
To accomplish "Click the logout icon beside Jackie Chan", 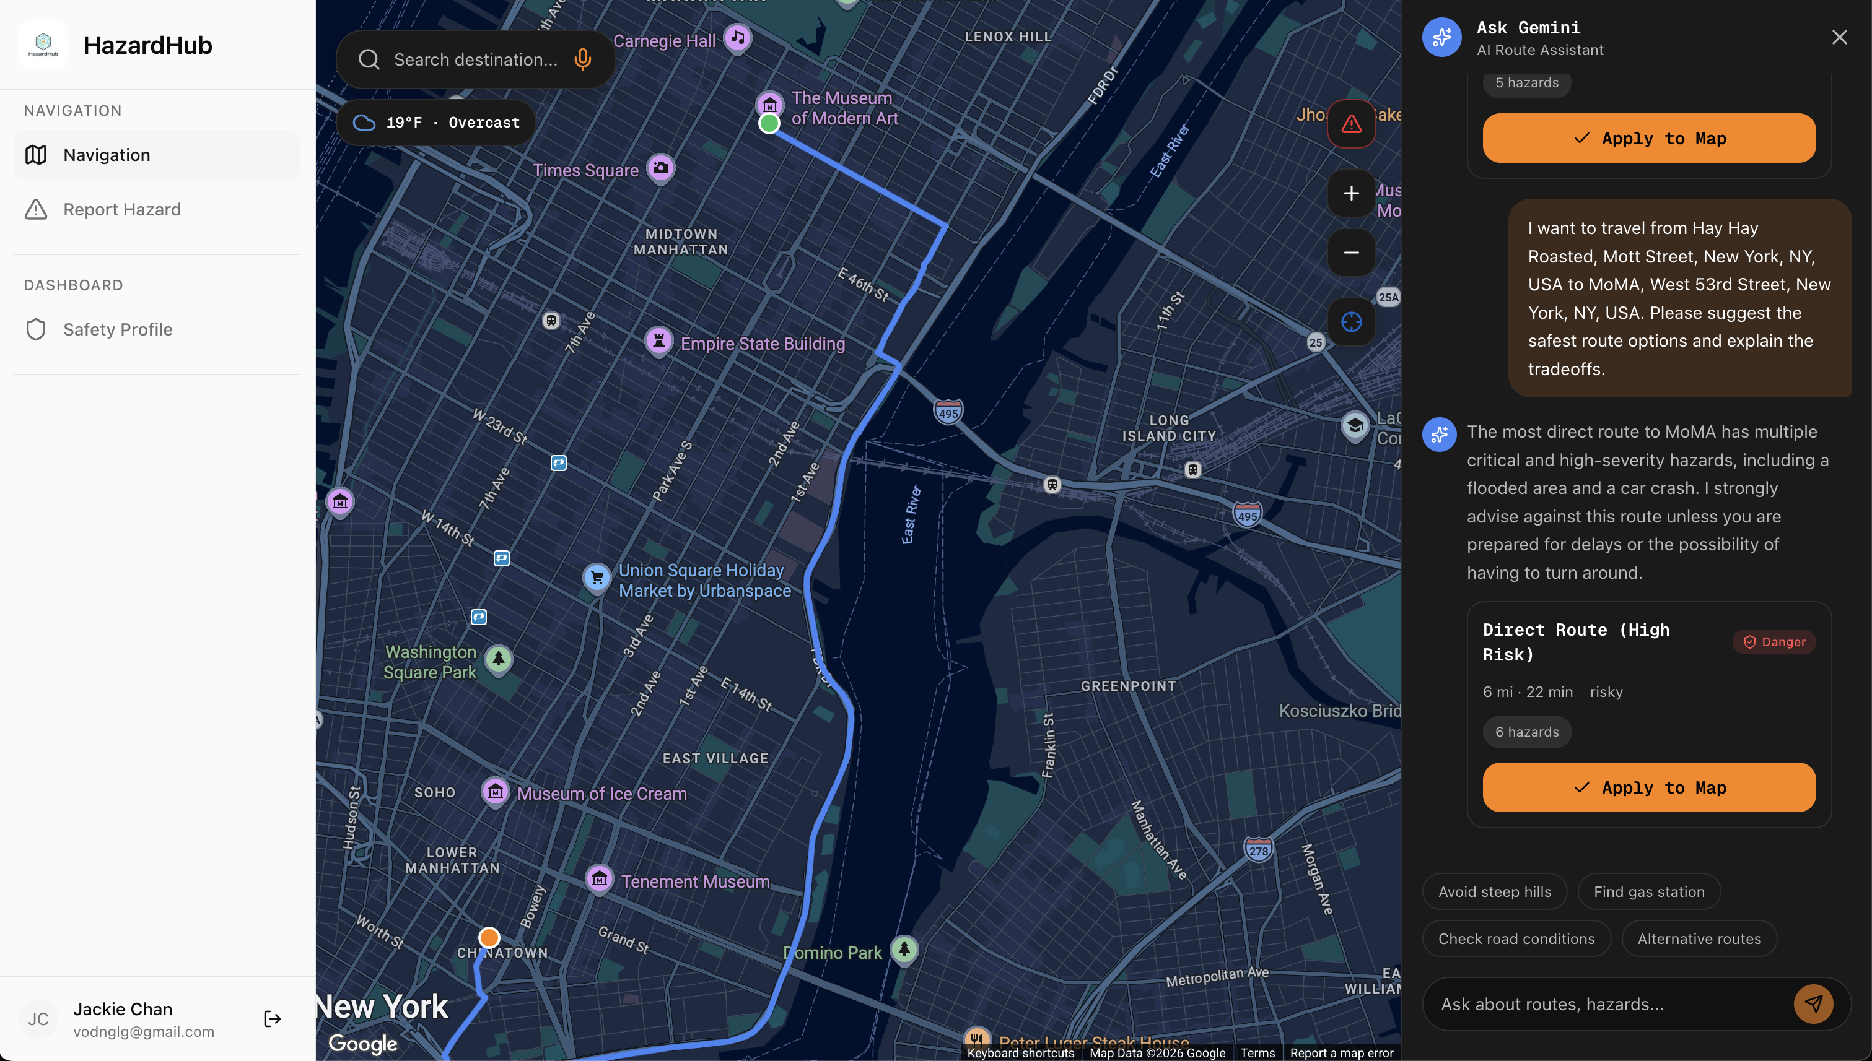I will click(272, 1019).
